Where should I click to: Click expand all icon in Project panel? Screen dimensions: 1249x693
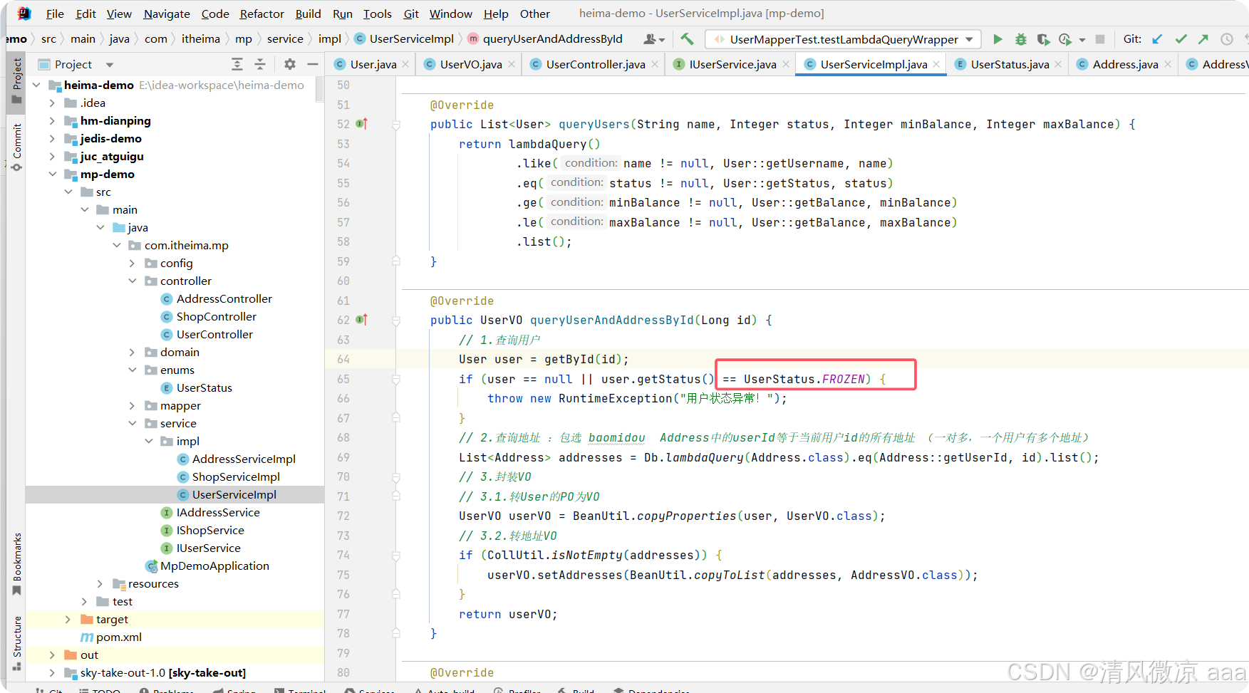[x=237, y=64]
